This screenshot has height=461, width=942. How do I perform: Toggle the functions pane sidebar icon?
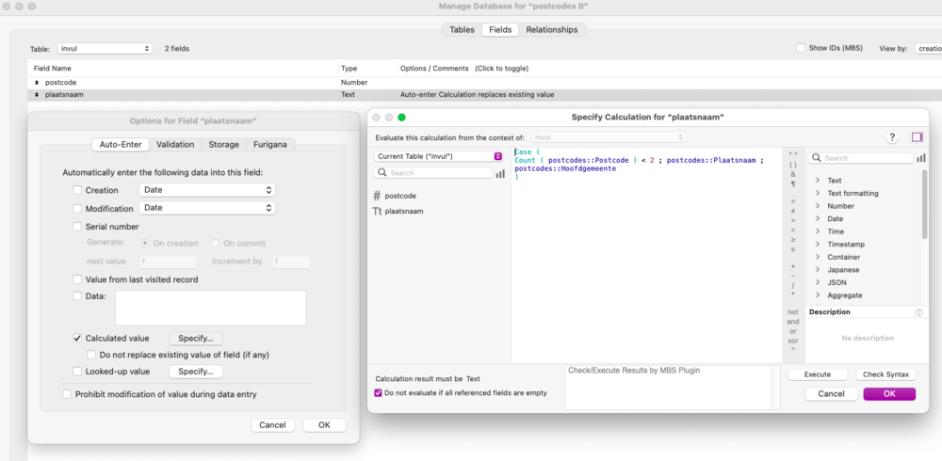(917, 137)
